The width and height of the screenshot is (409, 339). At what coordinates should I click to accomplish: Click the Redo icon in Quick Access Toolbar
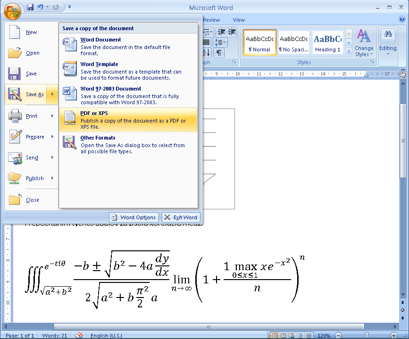(56, 7)
